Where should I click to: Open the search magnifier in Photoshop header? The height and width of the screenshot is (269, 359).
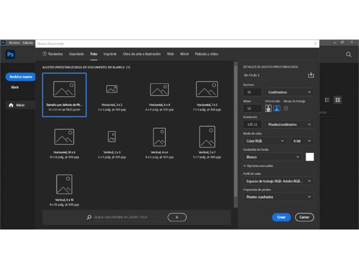(349, 54)
